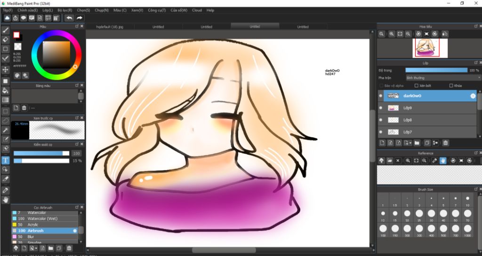Toggle the Bảo vệ alpha checkbox

[381, 85]
